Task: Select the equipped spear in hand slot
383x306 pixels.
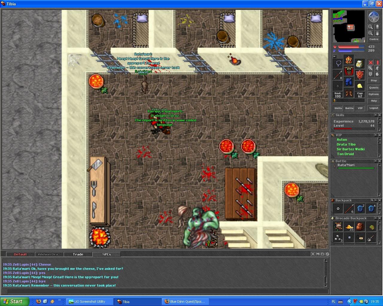Action: 338,75
